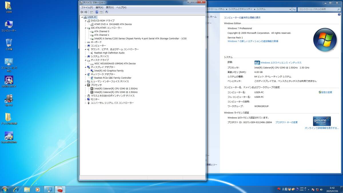This screenshot has height=193, width=343.
Task: Click the refresh button beside address bar
Action: click(294, 9)
